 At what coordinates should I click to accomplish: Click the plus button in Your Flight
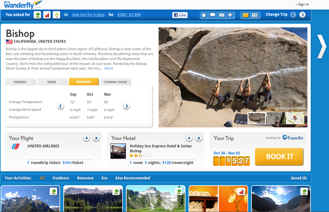[86, 138]
